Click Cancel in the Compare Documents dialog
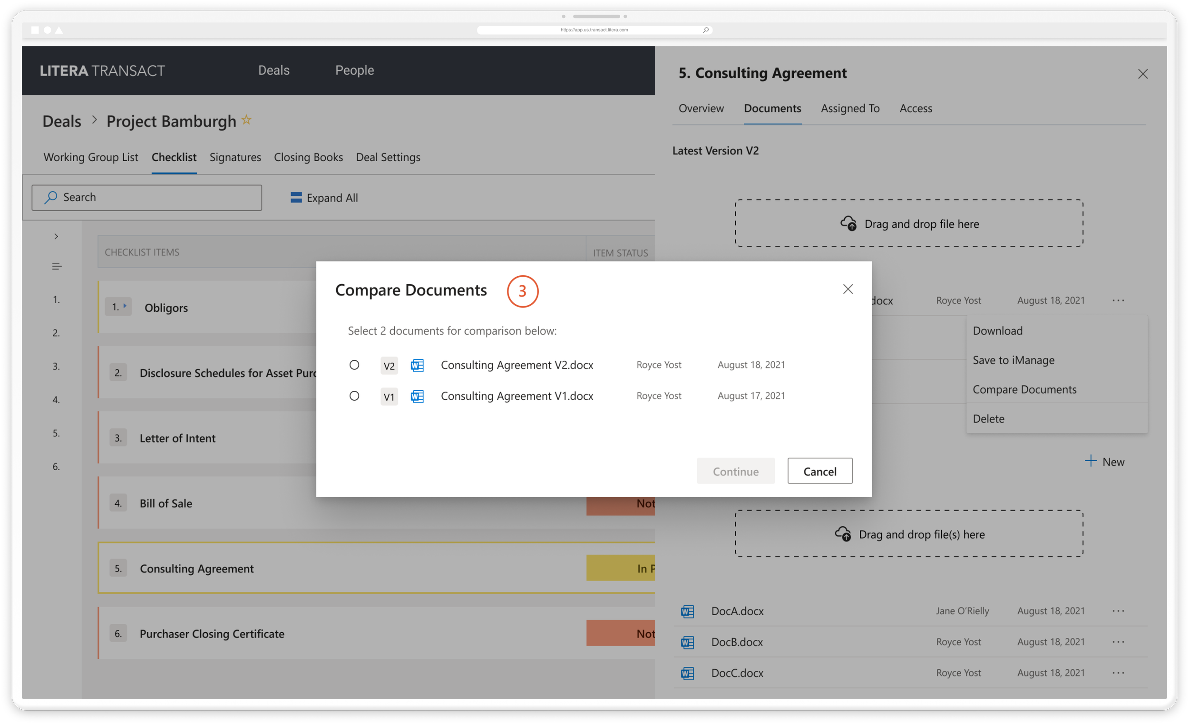1189x724 pixels. (819, 471)
